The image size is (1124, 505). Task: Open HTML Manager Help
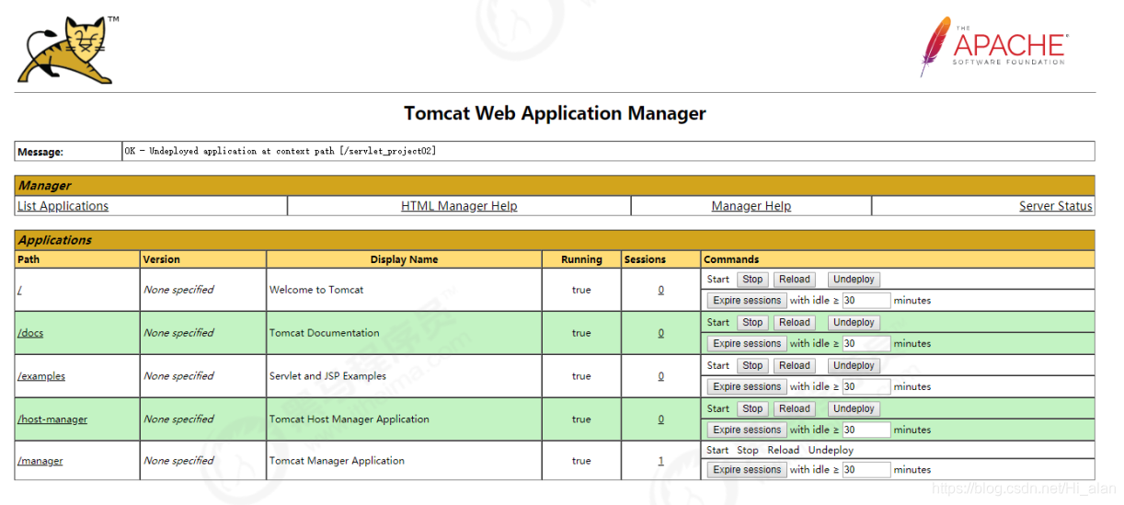click(x=459, y=206)
